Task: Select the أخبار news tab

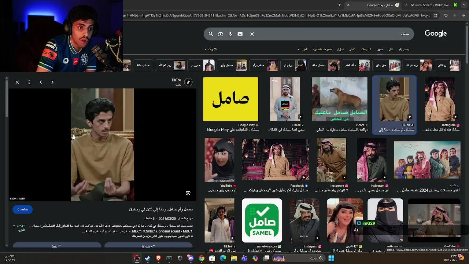Action: point(352,49)
